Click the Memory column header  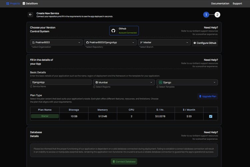103,110
